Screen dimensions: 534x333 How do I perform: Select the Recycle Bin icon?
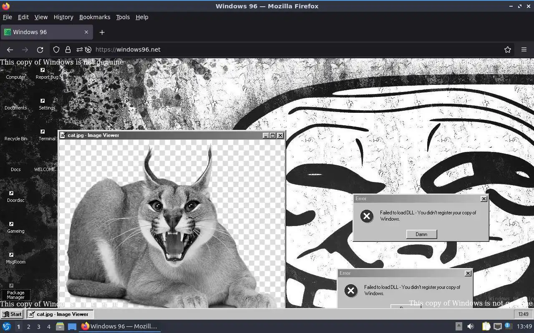tap(15, 135)
